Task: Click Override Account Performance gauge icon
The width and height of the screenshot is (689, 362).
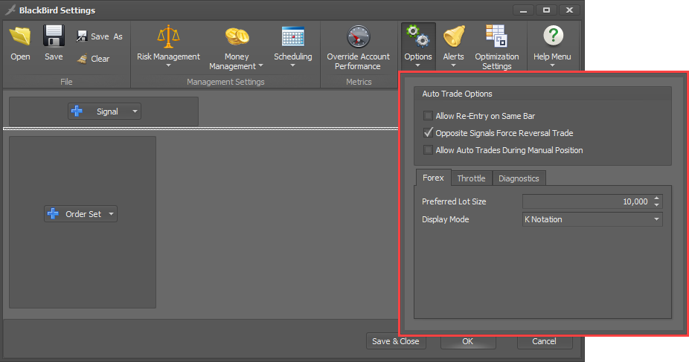Action: (x=358, y=37)
